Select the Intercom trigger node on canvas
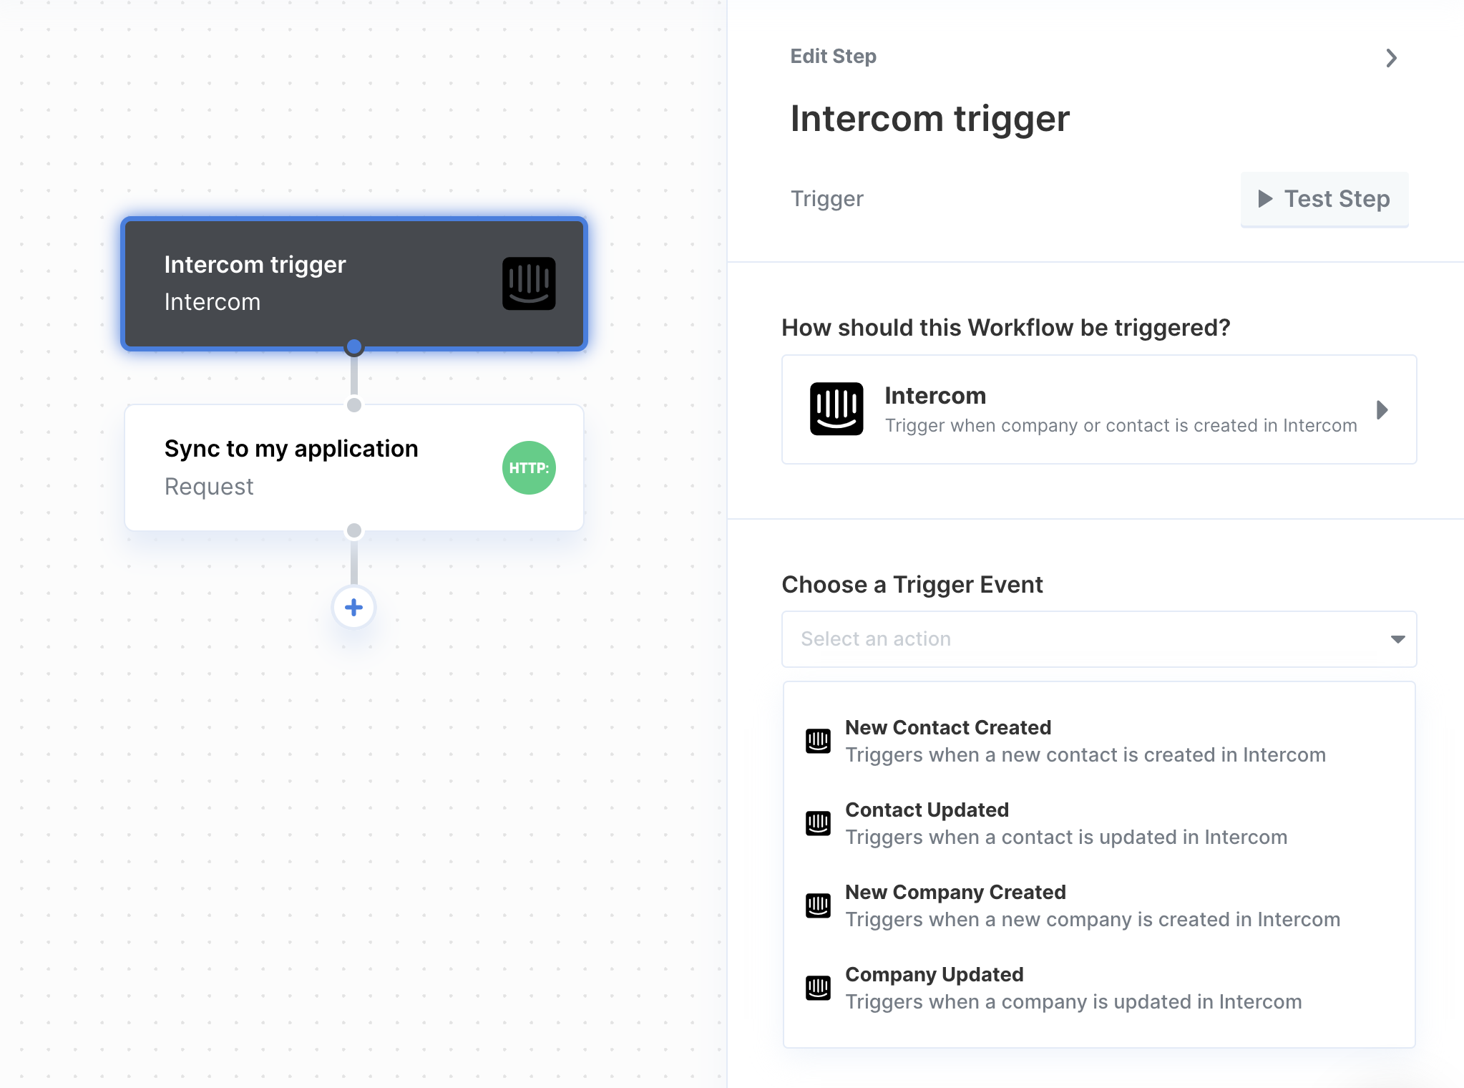The height and width of the screenshot is (1088, 1464). click(354, 283)
